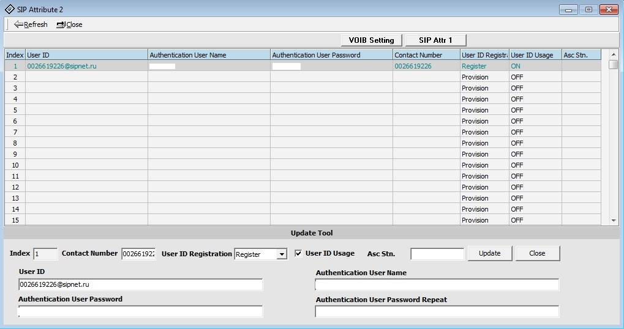Screen dimensions: 624x329
Task: Switch to SIP Attr 1 page
Action: tap(435, 40)
